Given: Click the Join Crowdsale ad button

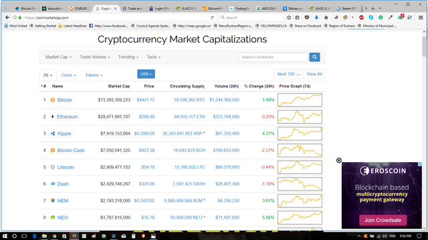Looking at the screenshot, I should tap(383, 220).
